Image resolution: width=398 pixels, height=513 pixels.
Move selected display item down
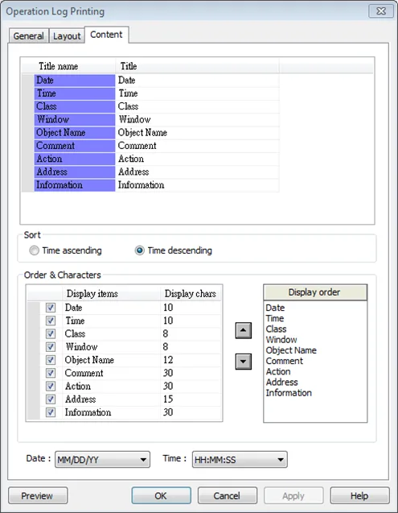point(243,362)
